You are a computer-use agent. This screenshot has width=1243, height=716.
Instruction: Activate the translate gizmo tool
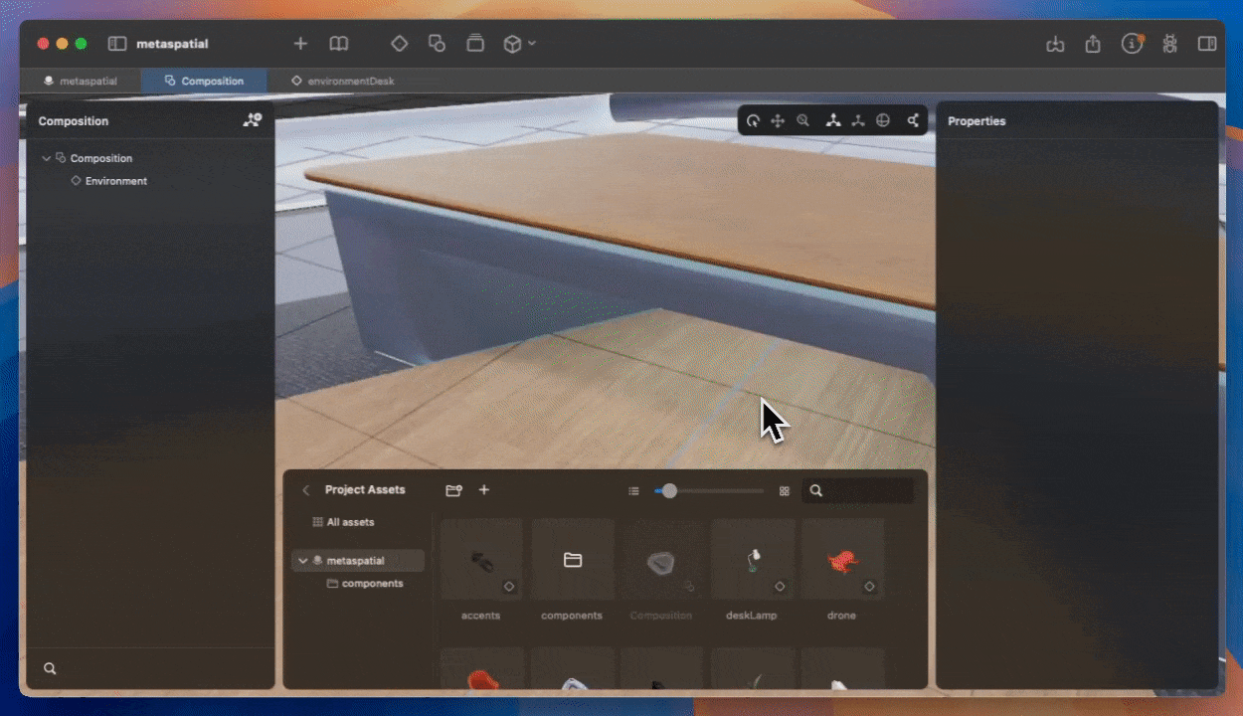point(833,120)
